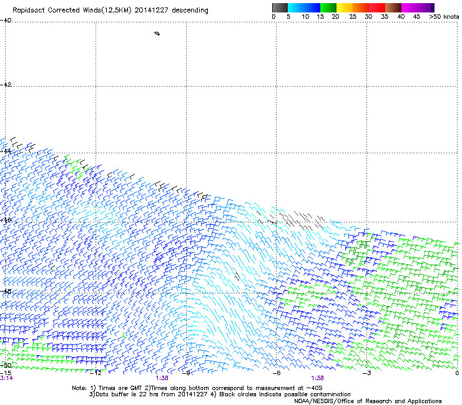Viewport: 462px width, 405px height.
Task: Click the purple '3:14' time label
Action: pyautogui.click(x=6, y=378)
